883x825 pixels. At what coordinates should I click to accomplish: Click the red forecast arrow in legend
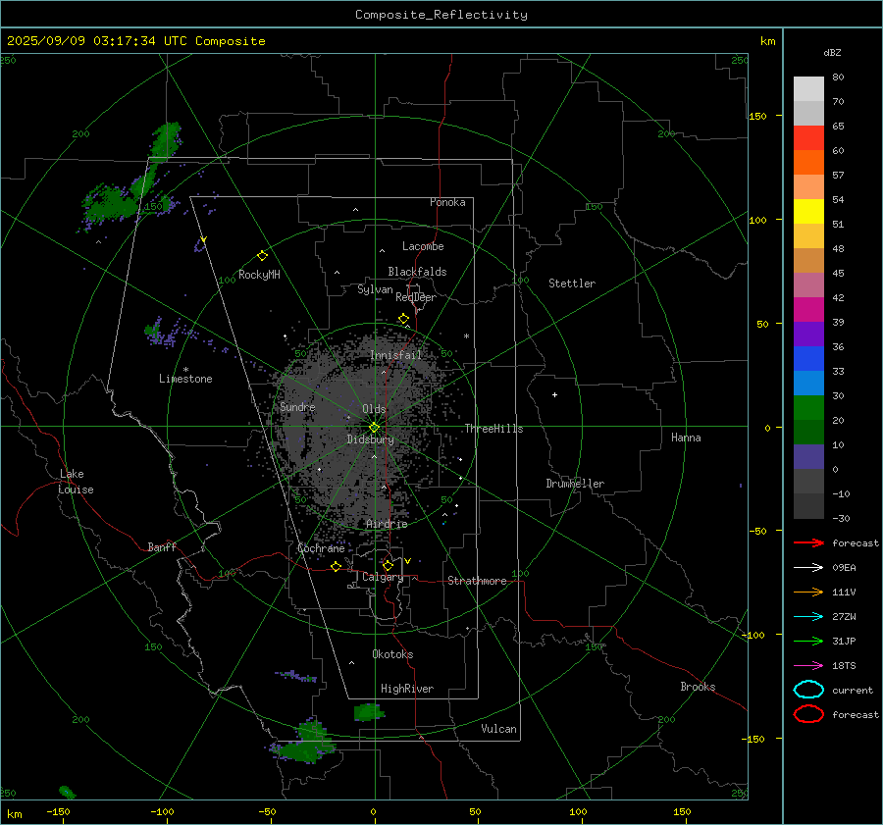[x=808, y=542]
